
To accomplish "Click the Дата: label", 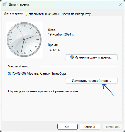I will (x=52, y=29).
